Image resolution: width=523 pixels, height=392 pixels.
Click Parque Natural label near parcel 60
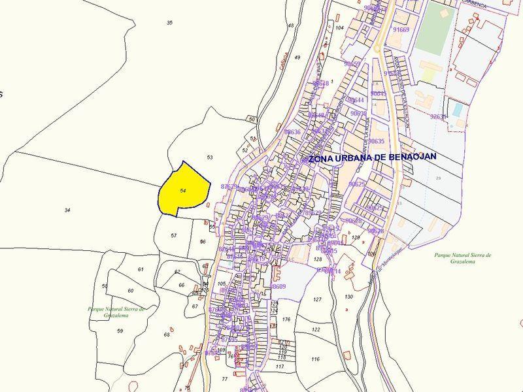coord(116,312)
